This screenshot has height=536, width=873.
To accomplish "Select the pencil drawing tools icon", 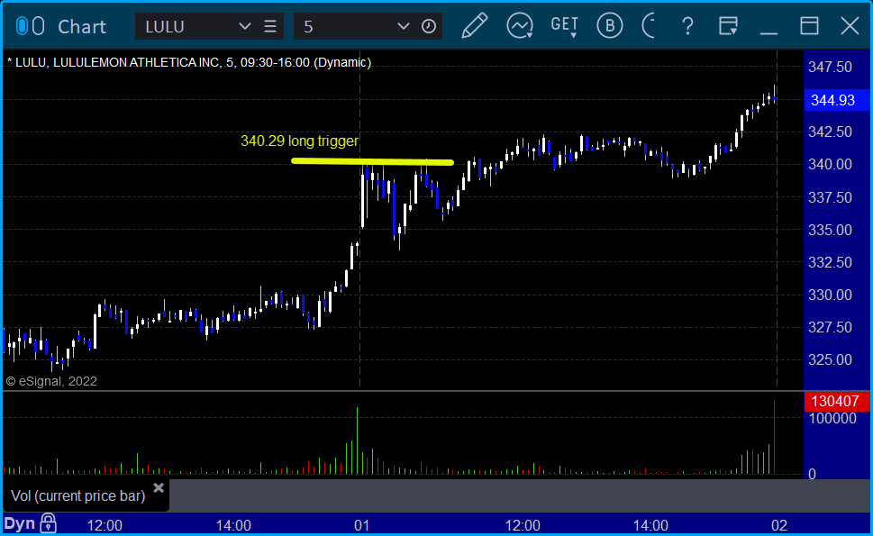I will 475,25.
